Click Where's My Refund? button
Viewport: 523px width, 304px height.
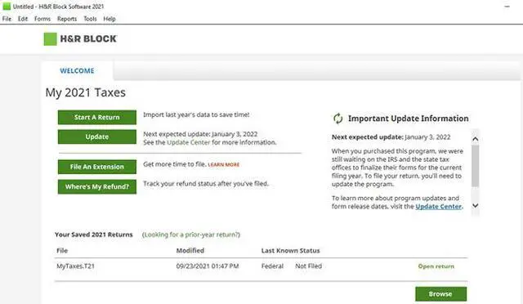[x=97, y=187]
